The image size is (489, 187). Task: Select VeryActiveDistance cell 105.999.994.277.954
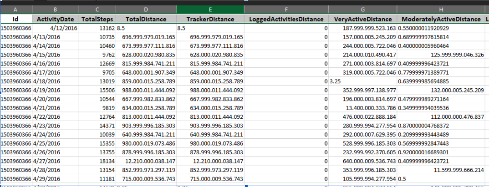(x=363, y=179)
